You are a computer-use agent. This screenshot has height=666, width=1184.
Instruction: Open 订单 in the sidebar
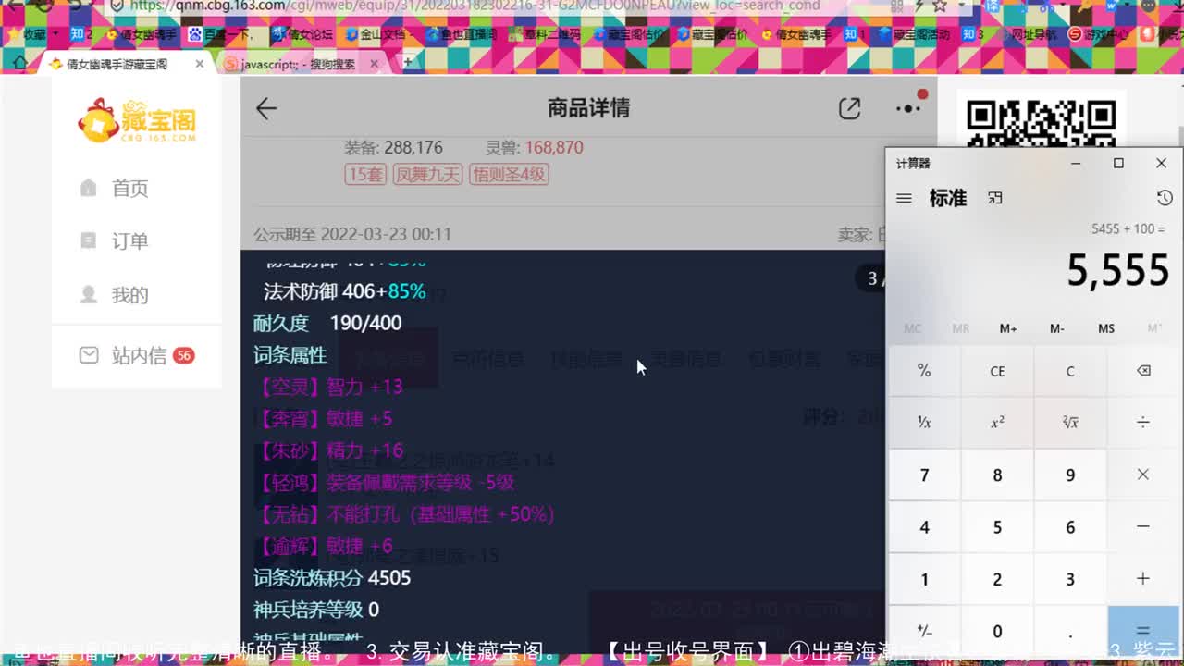point(114,241)
